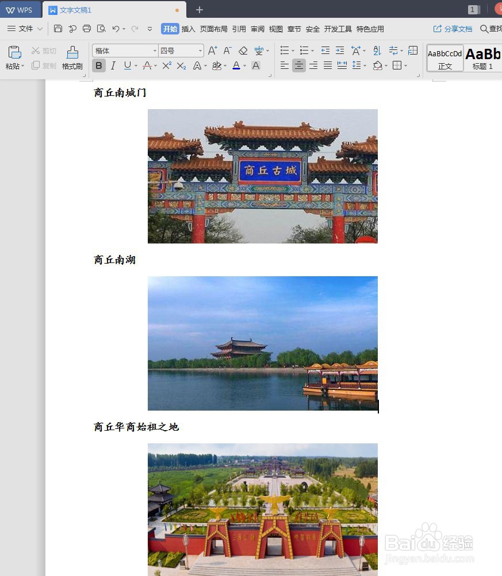This screenshot has height=576, width=502.
Task: Click the character shading A icon
Action: pos(256,66)
